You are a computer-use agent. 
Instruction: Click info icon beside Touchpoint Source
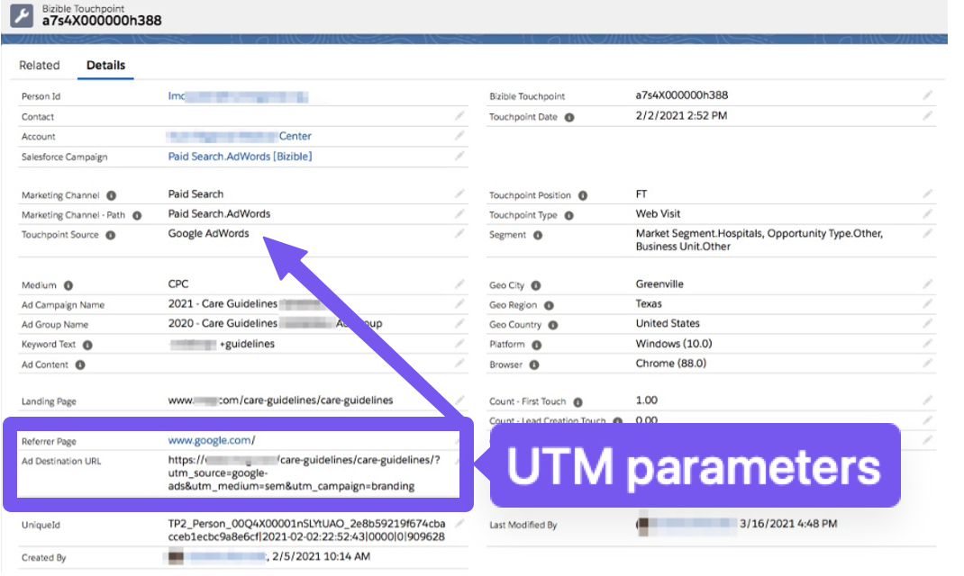[111, 235]
